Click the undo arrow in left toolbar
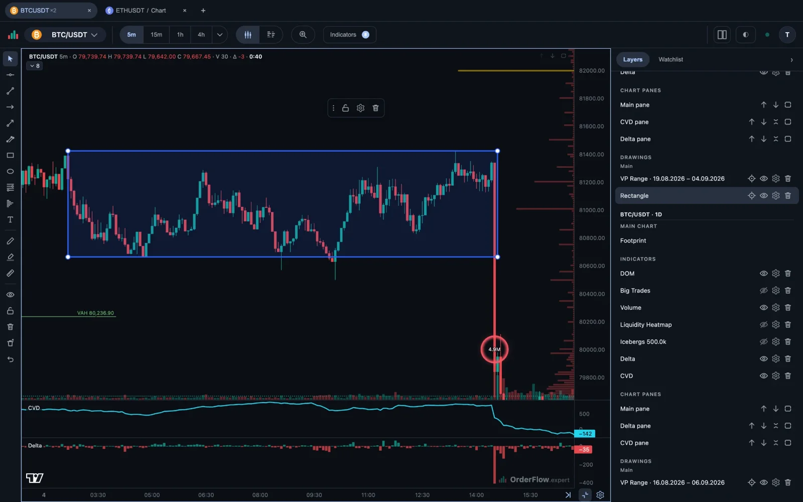 [10, 359]
